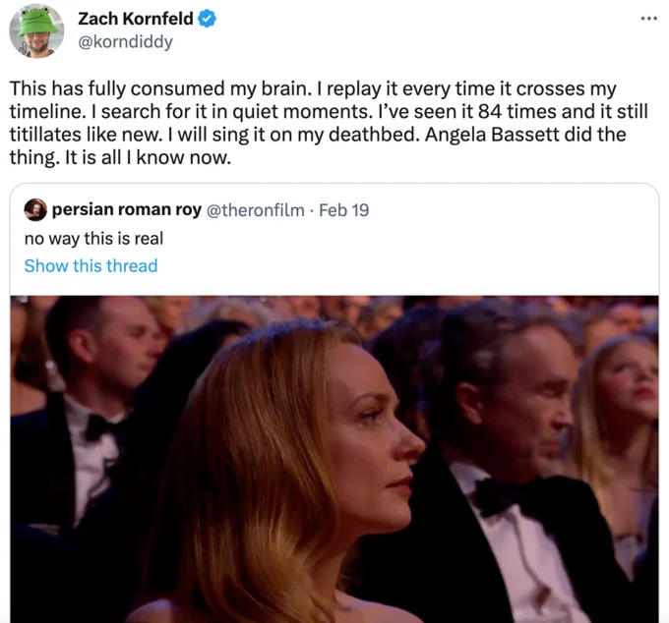669x623 pixels.
Task: Open the quoted text 'no way this is real'
Action: point(93,239)
